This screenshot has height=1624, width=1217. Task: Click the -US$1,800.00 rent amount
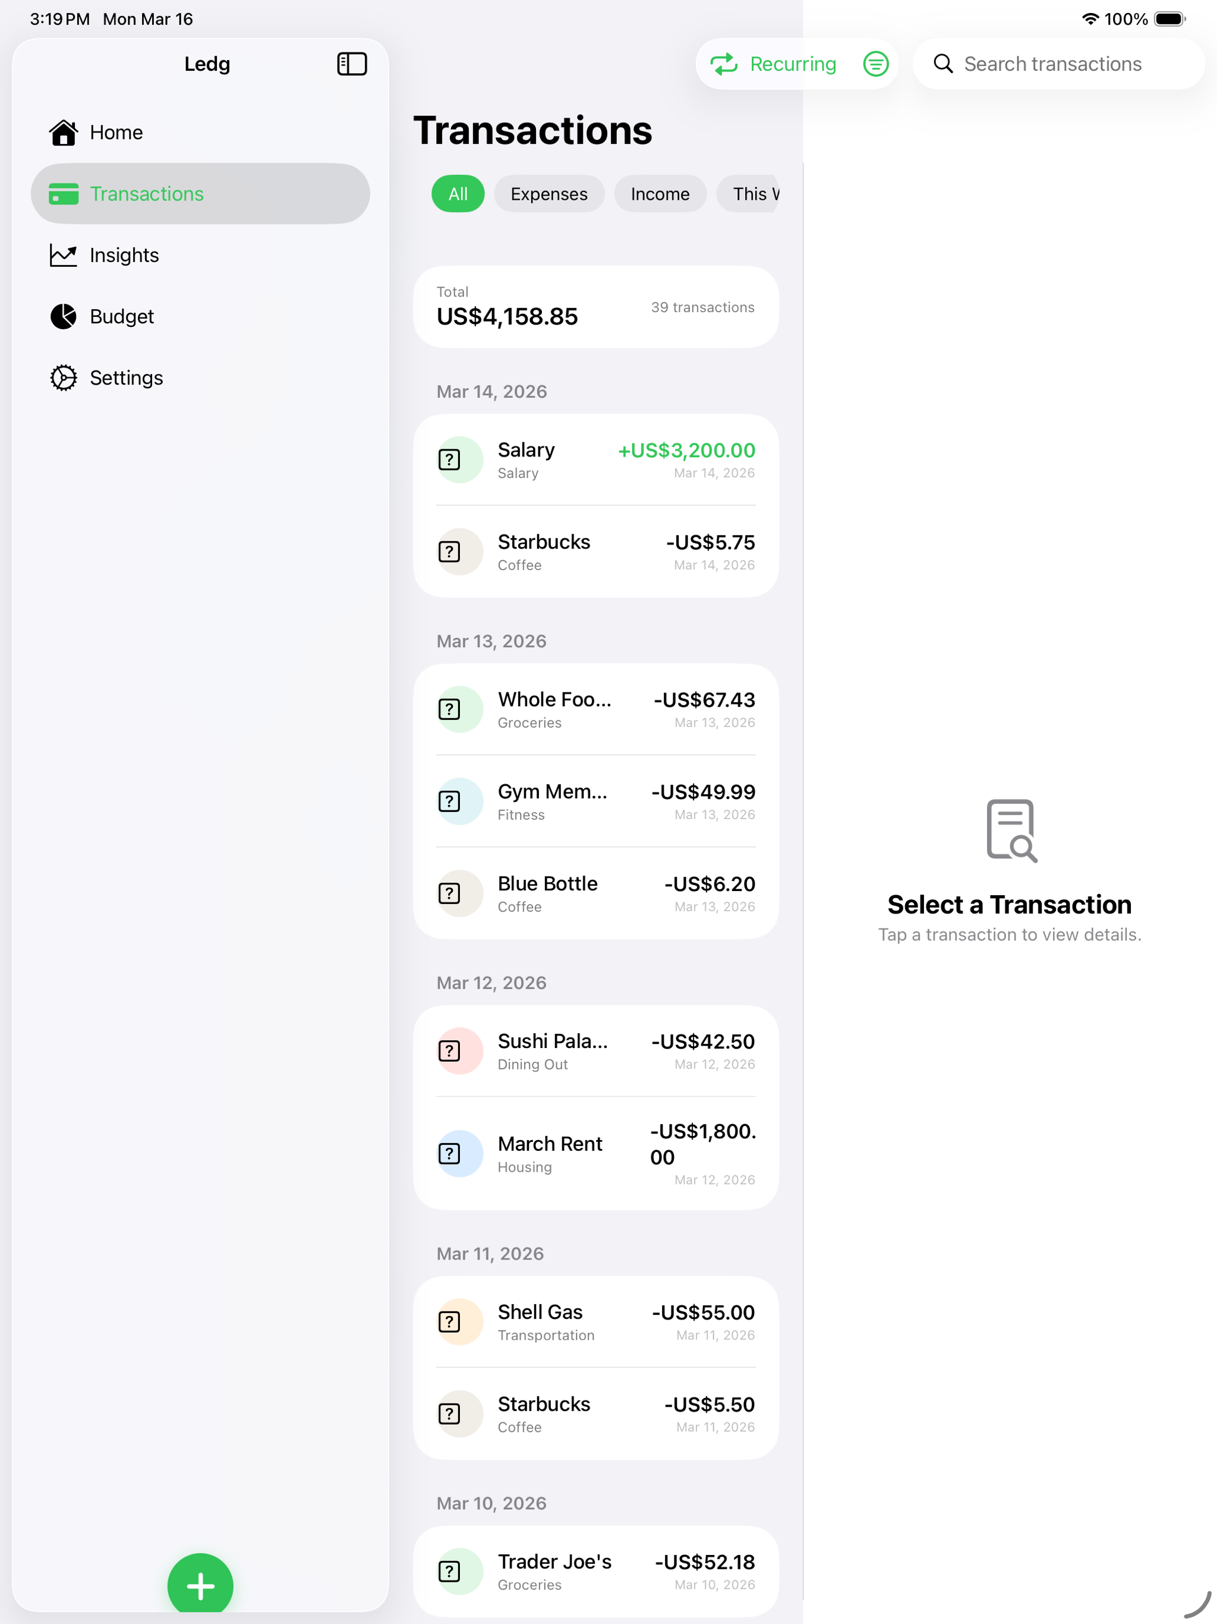tap(702, 1144)
